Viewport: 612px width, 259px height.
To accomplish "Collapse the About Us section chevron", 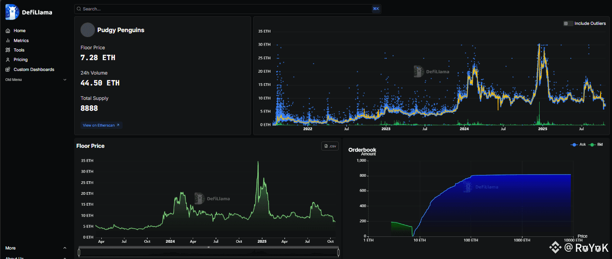I will pos(65,258).
